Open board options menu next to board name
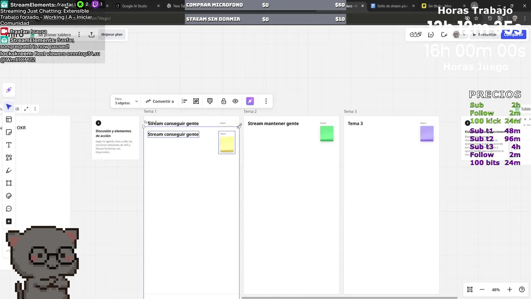This screenshot has width=531, height=299. coord(79,34)
